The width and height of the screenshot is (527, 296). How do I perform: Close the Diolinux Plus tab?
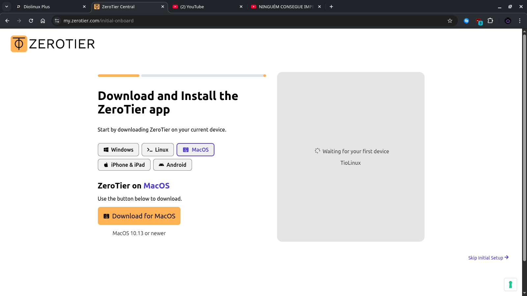point(84,7)
